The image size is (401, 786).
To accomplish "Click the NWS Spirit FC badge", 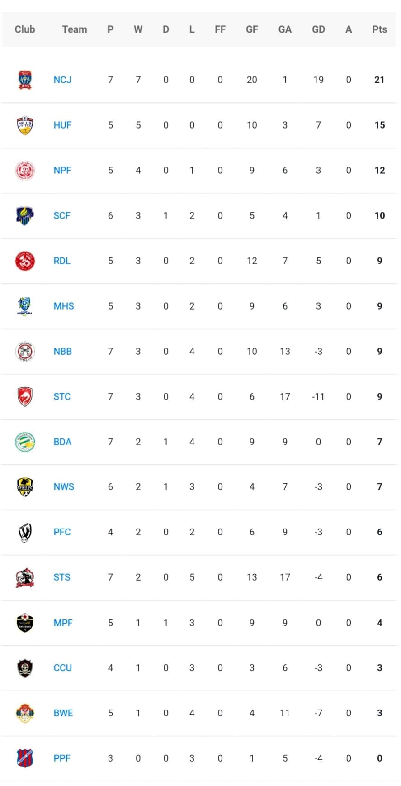I will click(25, 487).
